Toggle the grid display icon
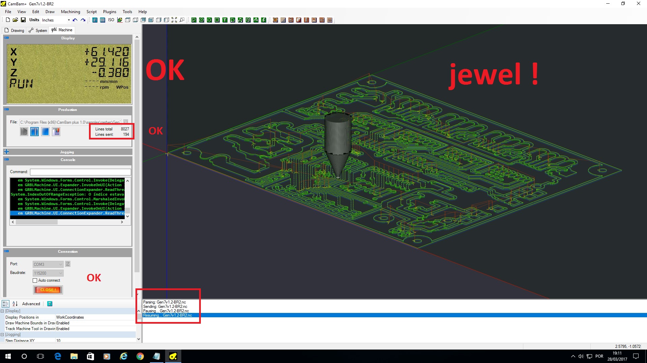Viewport: 647px width, 363px height. [102, 20]
